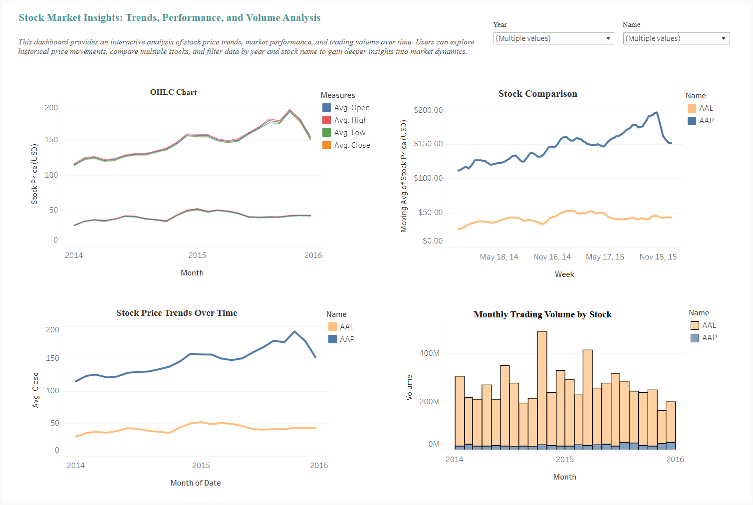Highlight AAL in Stock Price Trends legend

(x=333, y=327)
